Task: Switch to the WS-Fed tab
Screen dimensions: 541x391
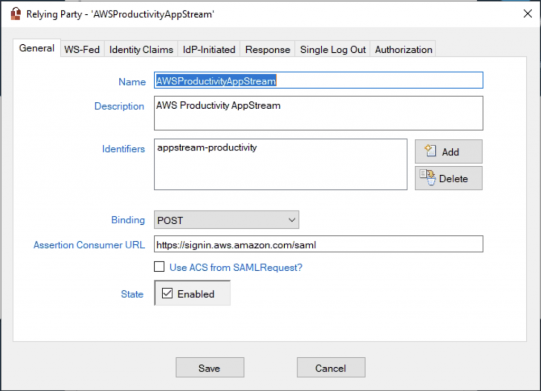Action: pos(82,49)
